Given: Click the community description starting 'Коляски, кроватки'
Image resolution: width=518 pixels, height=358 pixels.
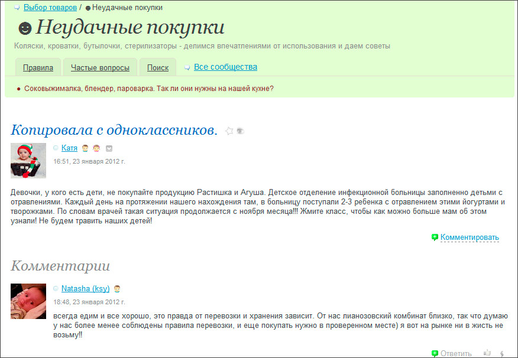Looking at the screenshot, I should tap(202, 46).
